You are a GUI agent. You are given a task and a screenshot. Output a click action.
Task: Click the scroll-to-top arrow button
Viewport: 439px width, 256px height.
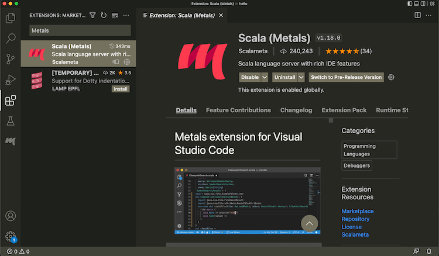[310, 224]
